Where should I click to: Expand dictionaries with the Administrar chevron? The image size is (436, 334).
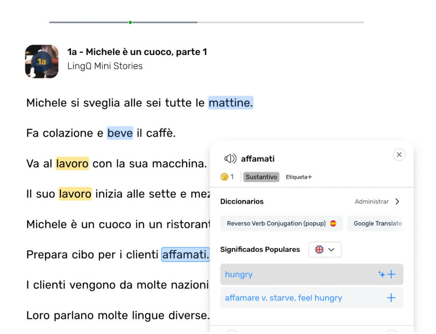coord(397,202)
